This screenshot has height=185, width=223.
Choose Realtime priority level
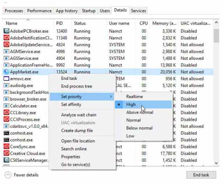click(x=134, y=96)
